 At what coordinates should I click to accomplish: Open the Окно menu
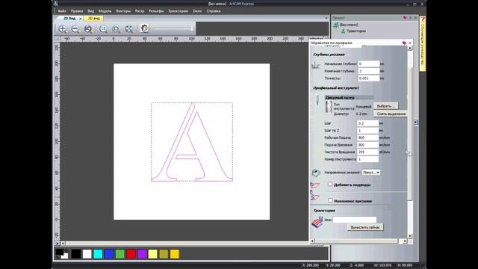tap(197, 11)
